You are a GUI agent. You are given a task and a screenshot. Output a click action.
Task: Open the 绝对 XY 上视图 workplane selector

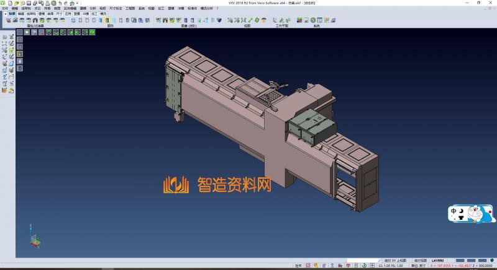pos(396,261)
